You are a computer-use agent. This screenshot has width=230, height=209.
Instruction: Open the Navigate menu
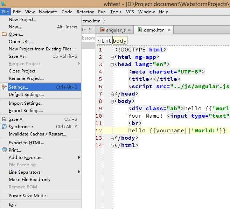coord(48,12)
